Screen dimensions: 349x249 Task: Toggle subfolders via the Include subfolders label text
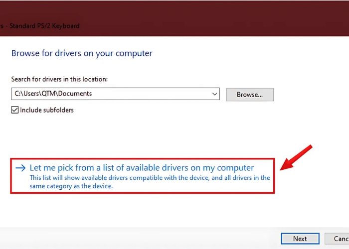click(46, 110)
